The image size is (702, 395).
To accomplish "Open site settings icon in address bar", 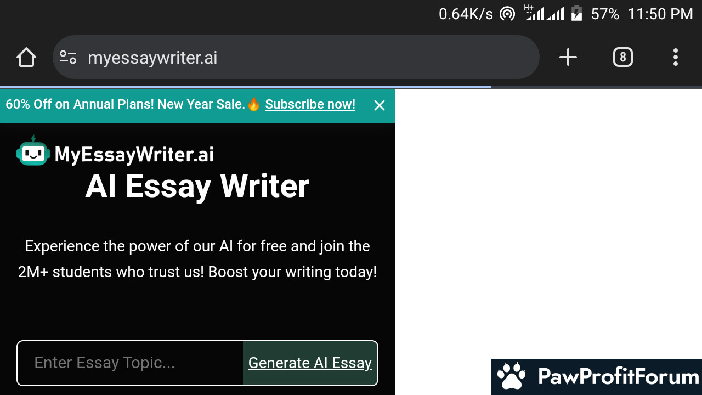I will pyautogui.click(x=68, y=57).
